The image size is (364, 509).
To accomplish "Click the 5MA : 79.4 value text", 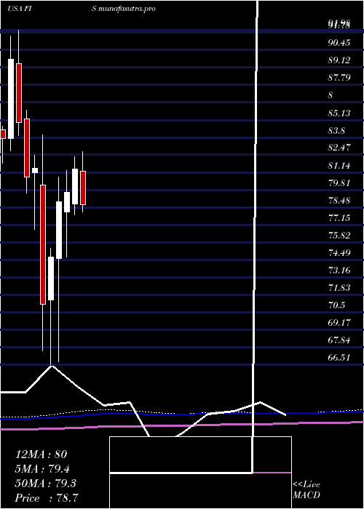I will (42, 468).
